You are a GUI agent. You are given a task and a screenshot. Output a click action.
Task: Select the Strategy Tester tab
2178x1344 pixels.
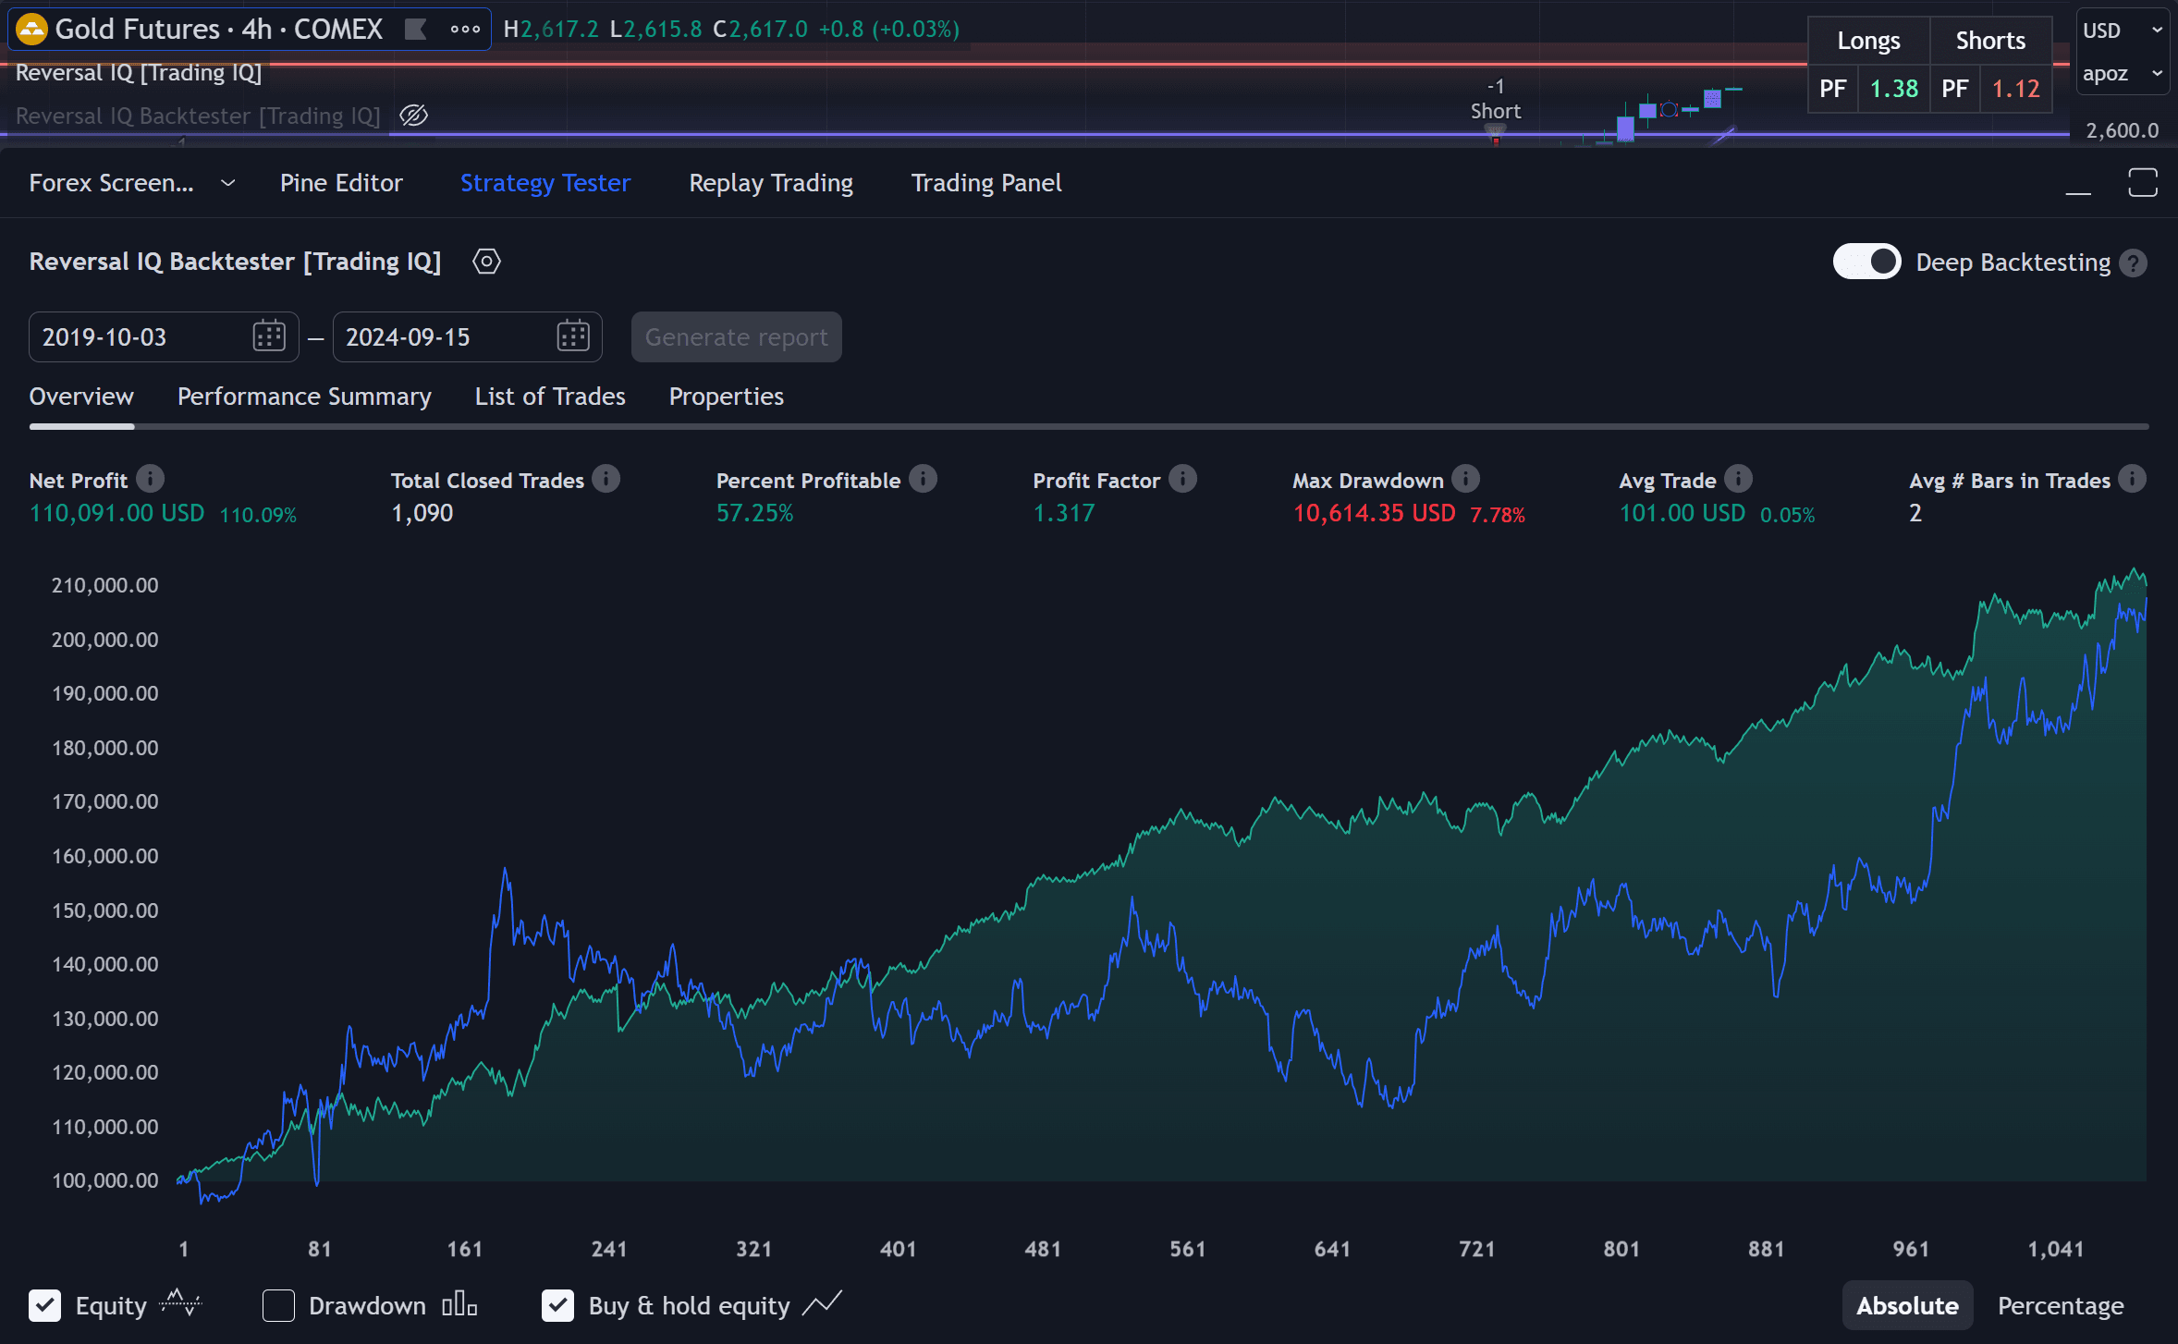(x=545, y=183)
